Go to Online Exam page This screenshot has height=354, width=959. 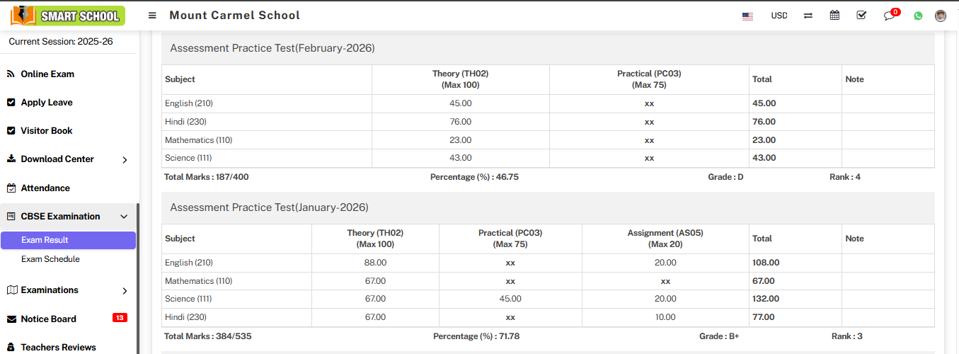point(47,74)
